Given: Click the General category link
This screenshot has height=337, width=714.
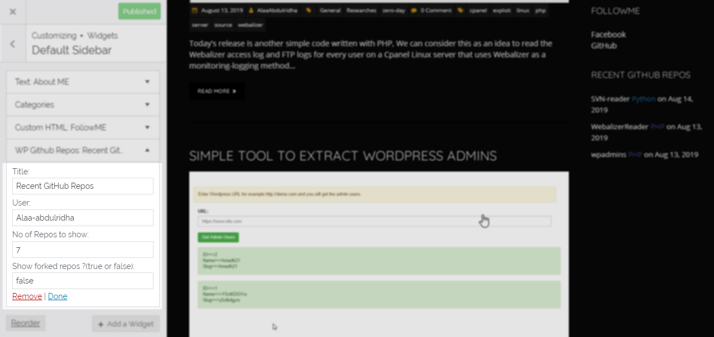Looking at the screenshot, I should click(330, 11).
